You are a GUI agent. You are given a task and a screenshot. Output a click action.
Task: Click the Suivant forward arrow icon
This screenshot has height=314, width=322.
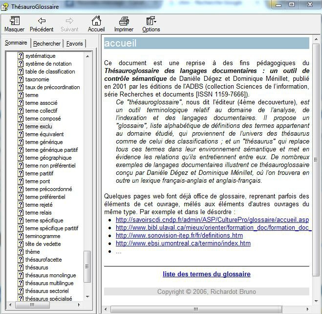coord(69,21)
